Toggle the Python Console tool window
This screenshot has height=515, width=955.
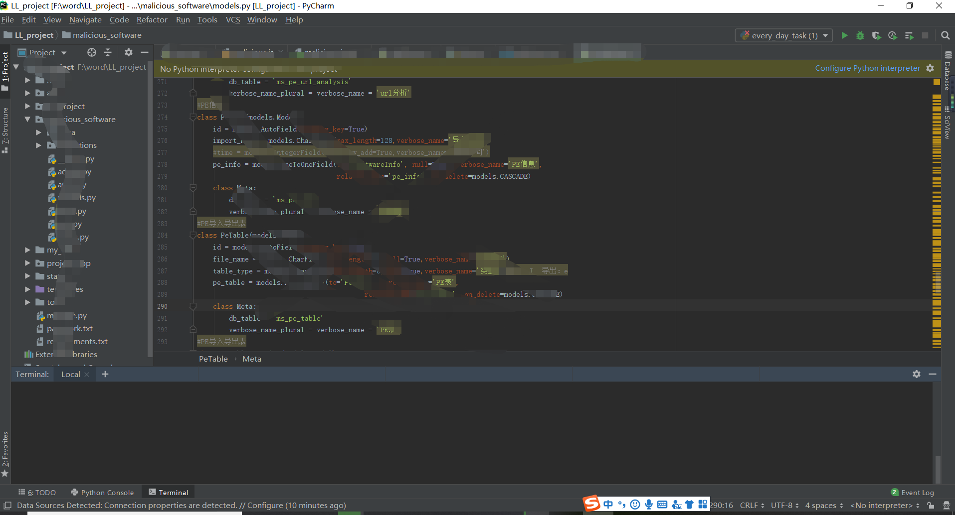pyautogui.click(x=102, y=492)
